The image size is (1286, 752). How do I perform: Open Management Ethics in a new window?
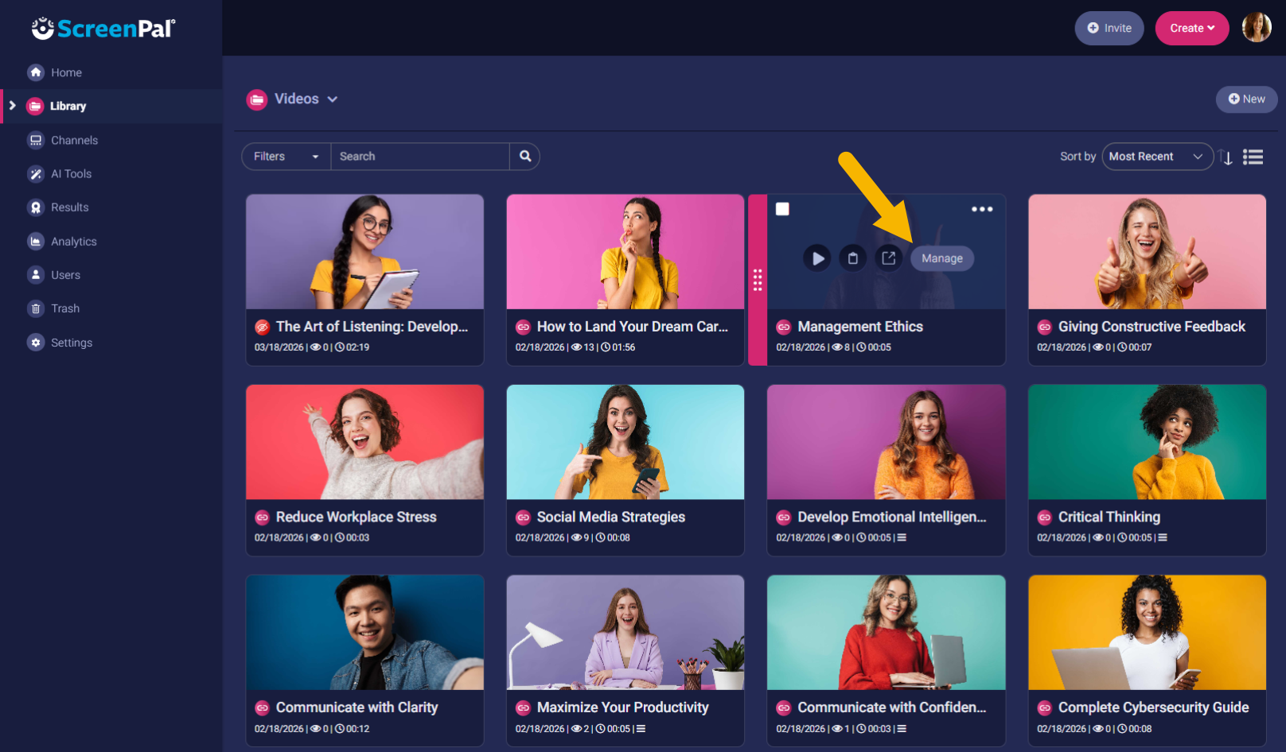pos(889,258)
